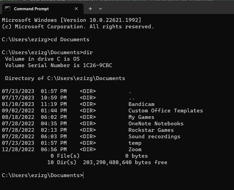The width and height of the screenshot is (234, 190).
Task: Click the typed "dir" command
Action: [88, 53]
